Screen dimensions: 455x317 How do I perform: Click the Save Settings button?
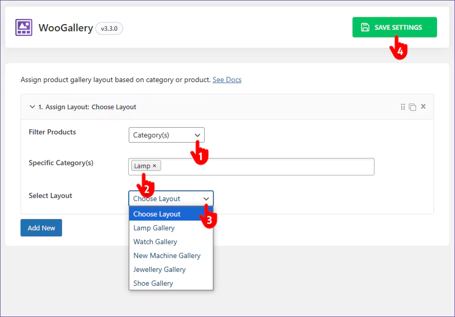click(394, 27)
